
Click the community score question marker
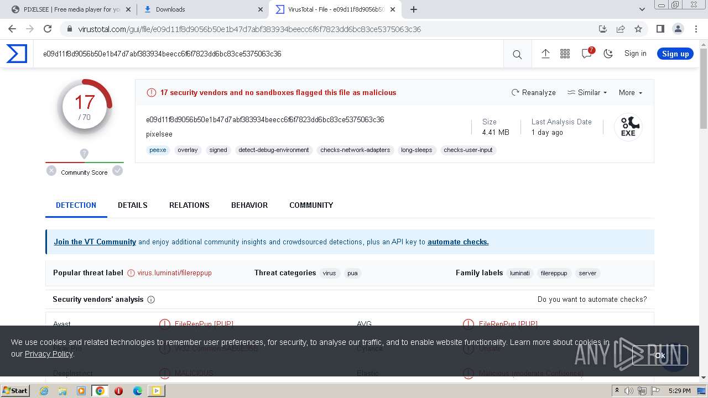pos(84,154)
